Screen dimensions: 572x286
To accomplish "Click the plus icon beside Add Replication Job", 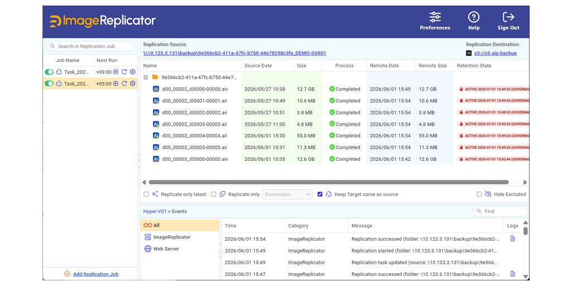I will (67, 274).
